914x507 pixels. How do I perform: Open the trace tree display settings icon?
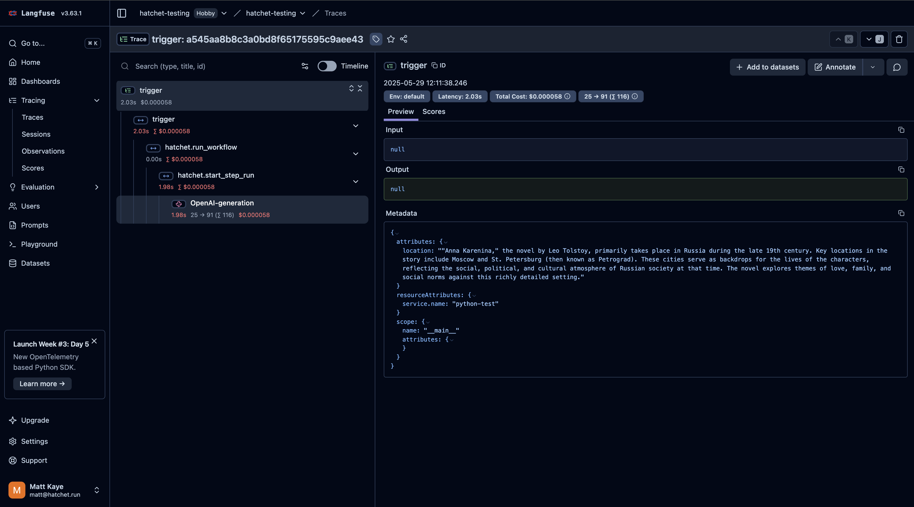[305, 66]
